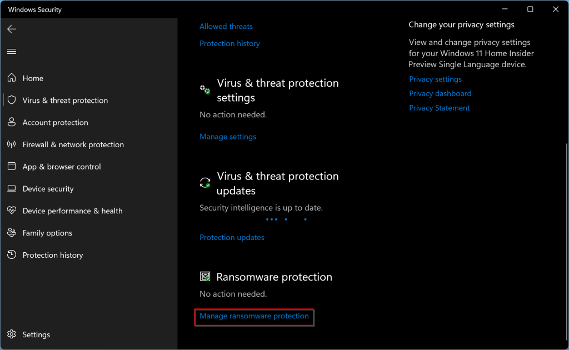
Task: Click the back arrow icon
Action: [12, 29]
